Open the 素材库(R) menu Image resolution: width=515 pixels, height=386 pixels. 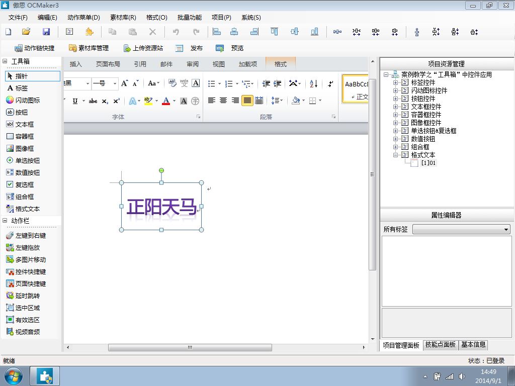pos(123,18)
